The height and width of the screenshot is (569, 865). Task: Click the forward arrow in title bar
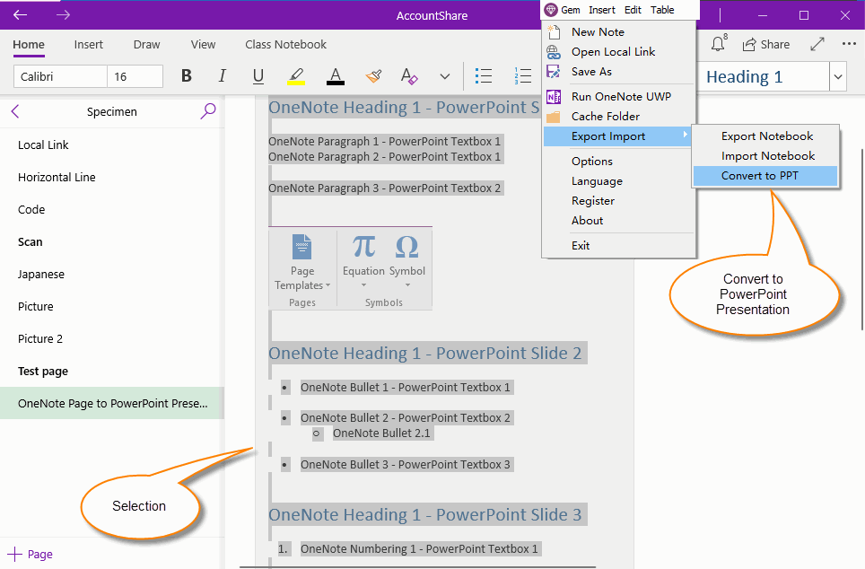click(x=63, y=15)
